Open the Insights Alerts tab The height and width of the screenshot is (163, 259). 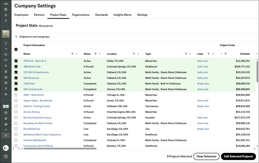coord(122,15)
